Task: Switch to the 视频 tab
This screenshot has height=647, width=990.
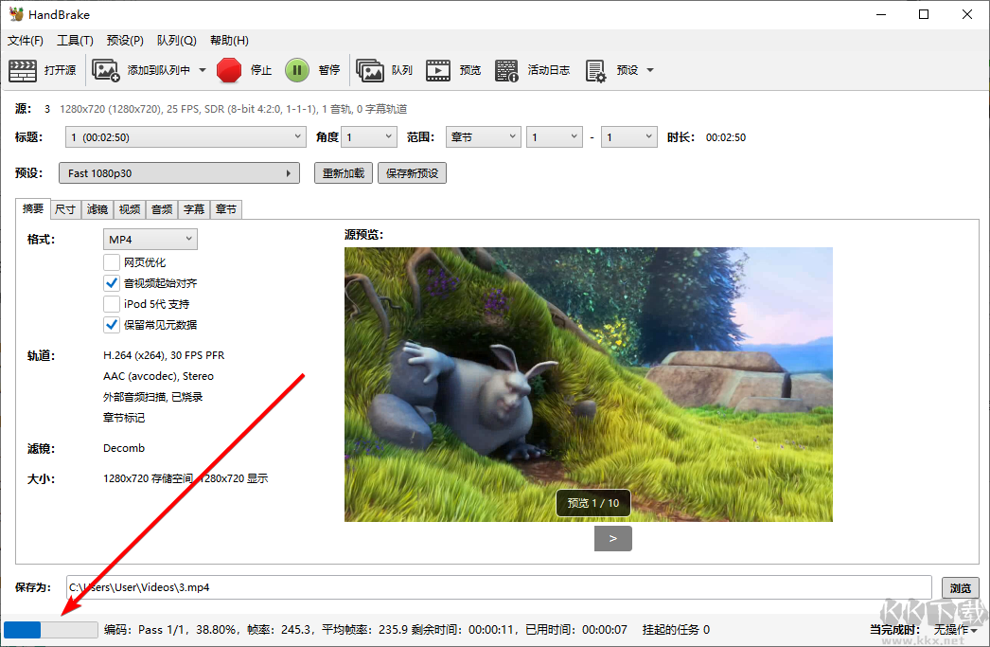Action: coord(130,209)
